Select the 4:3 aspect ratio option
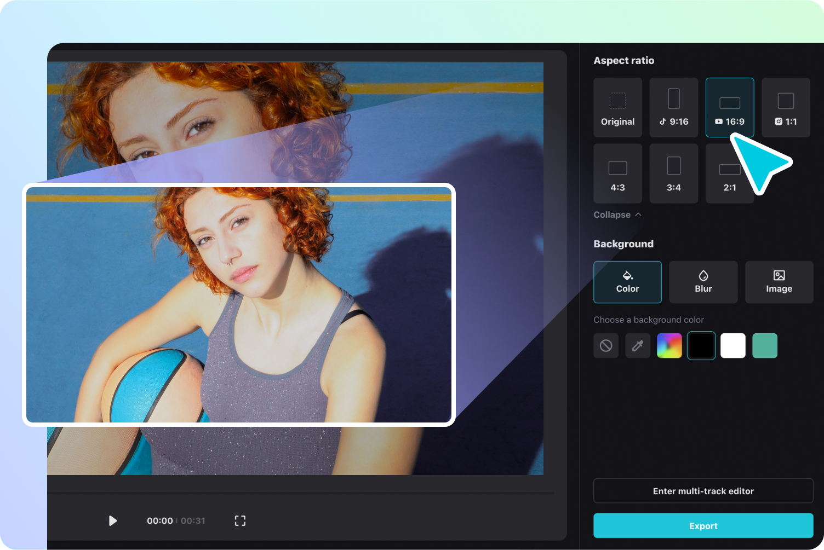The height and width of the screenshot is (550, 824). point(617,173)
